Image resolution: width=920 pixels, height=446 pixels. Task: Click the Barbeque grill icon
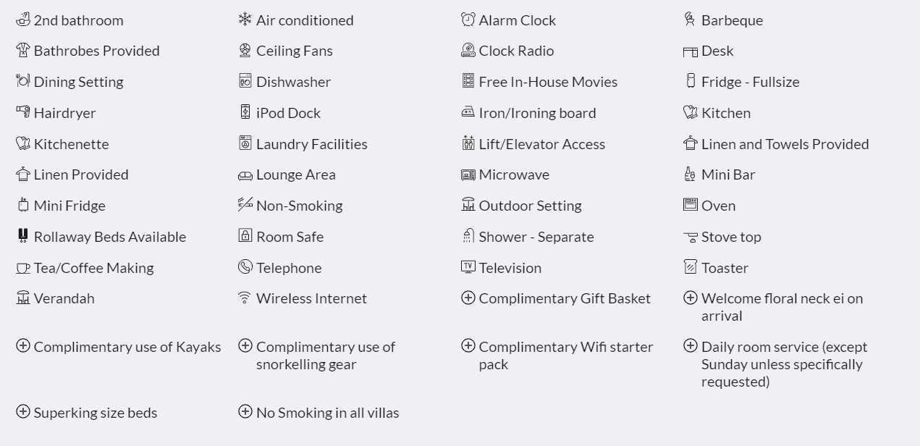tap(691, 19)
